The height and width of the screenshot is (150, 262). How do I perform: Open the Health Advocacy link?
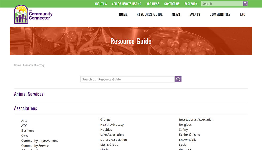click(112, 124)
